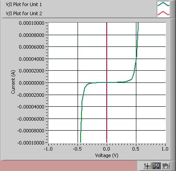The height and width of the screenshot is (171, 176).
Task: Click the 'Current (A)' axis label
Action: tap(13, 82)
